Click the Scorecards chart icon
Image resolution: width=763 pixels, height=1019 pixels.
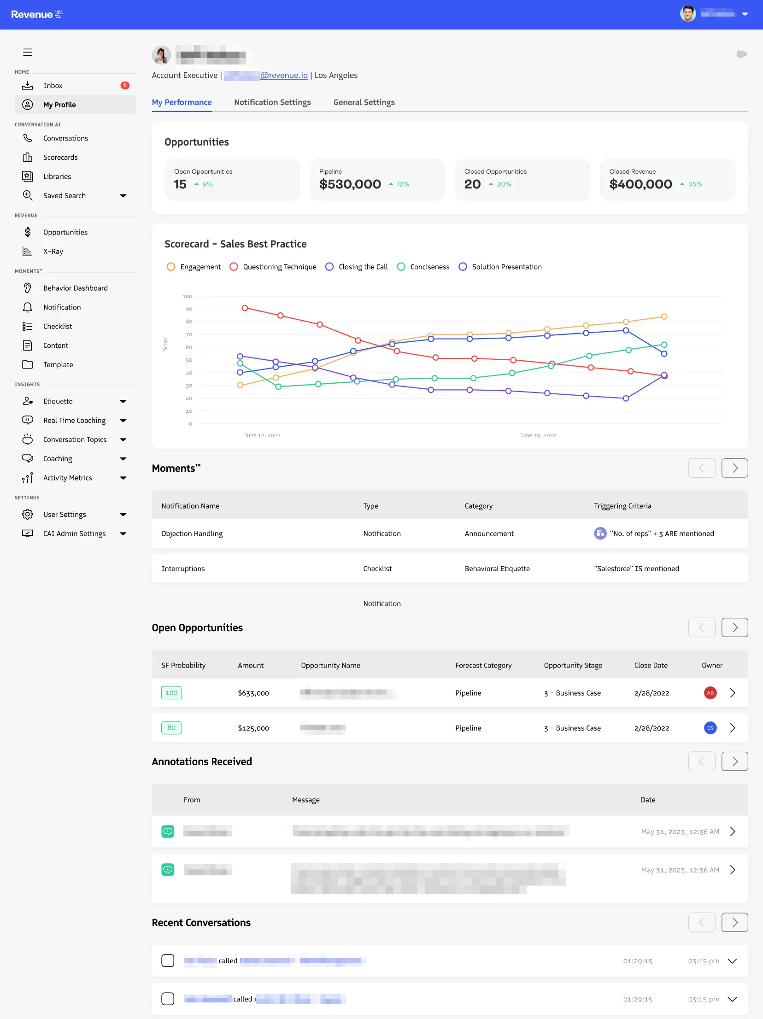click(28, 157)
